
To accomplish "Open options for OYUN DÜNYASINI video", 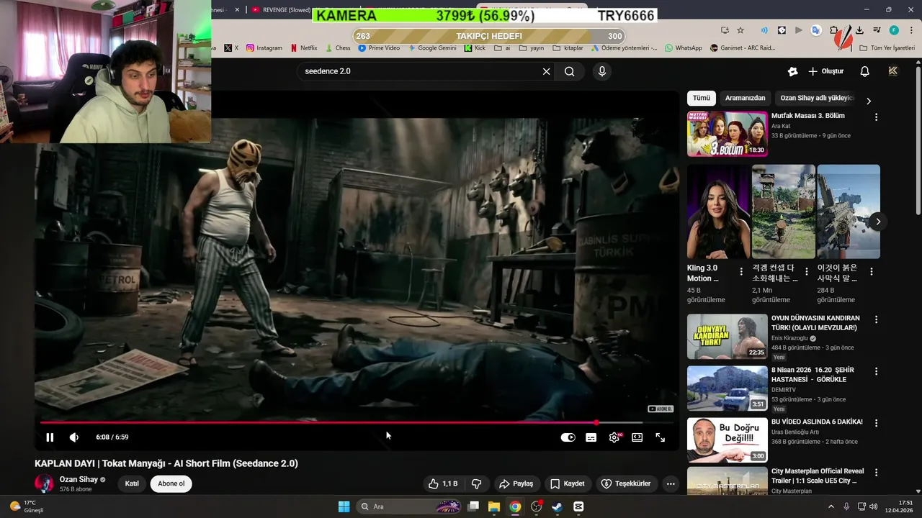I will pos(876,319).
